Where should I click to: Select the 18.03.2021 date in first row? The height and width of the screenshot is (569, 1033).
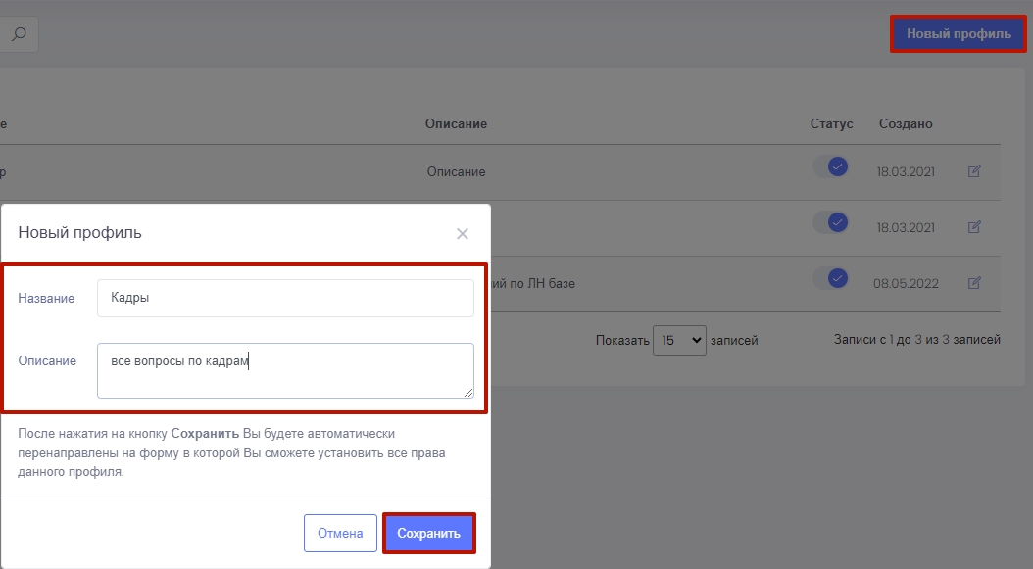906,171
